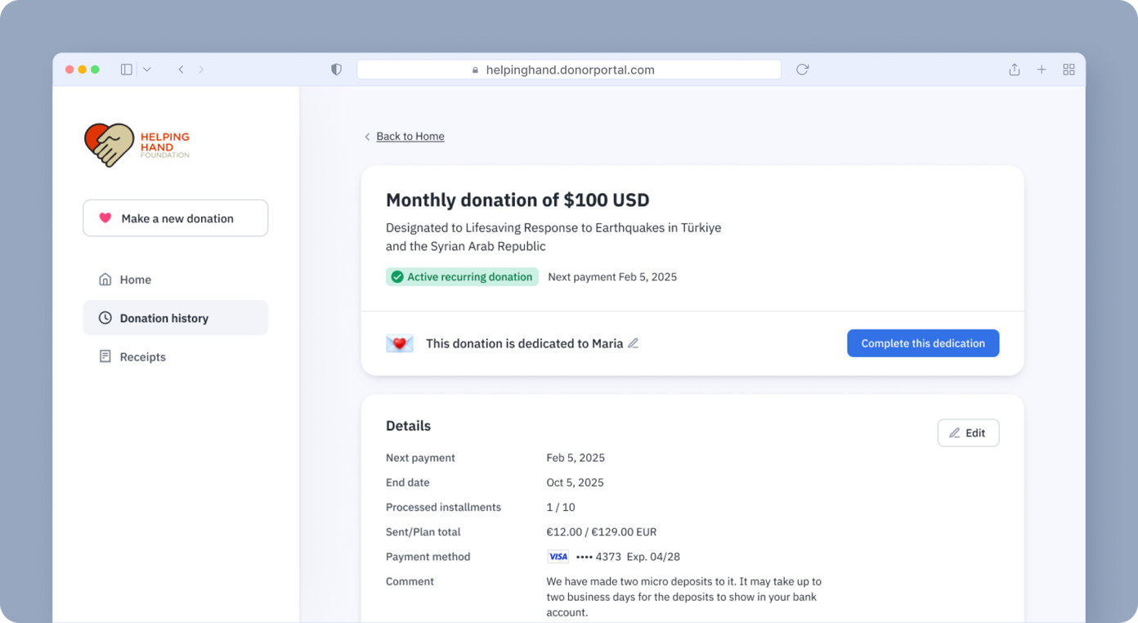
Task: Click the Visa card icon in Payment method
Action: (558, 556)
